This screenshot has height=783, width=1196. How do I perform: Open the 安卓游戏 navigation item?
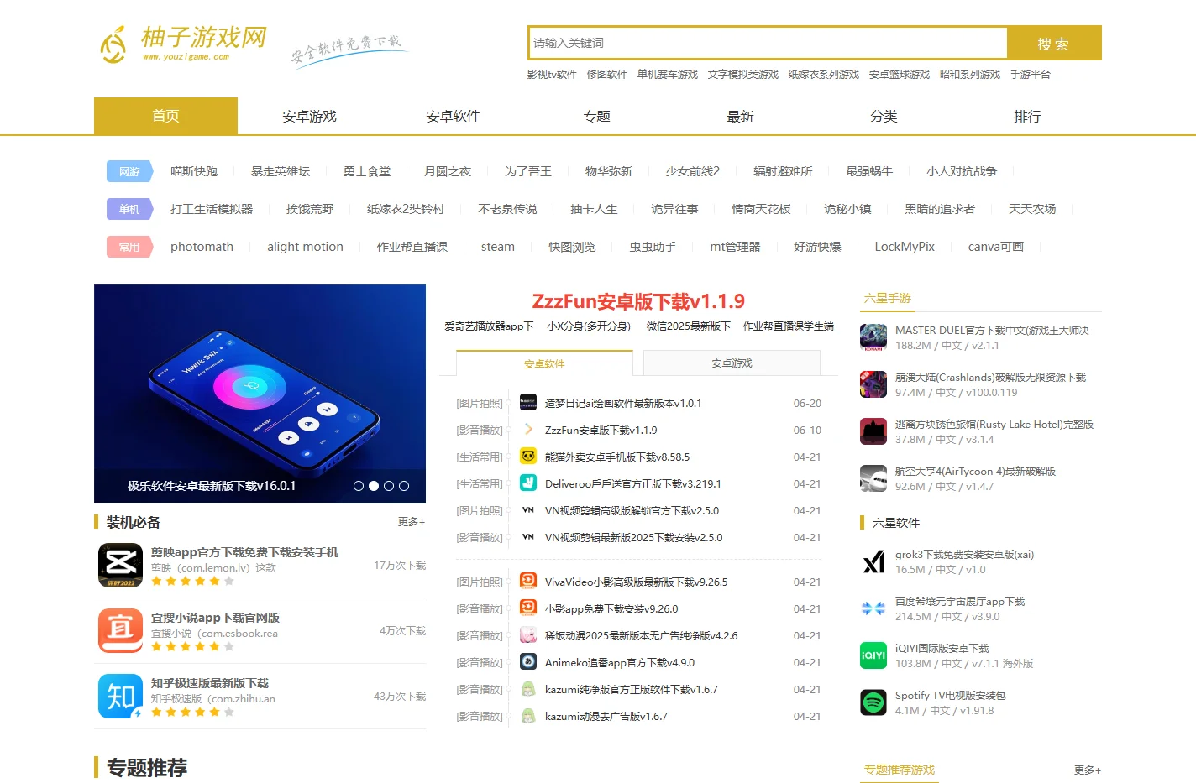[x=309, y=116]
